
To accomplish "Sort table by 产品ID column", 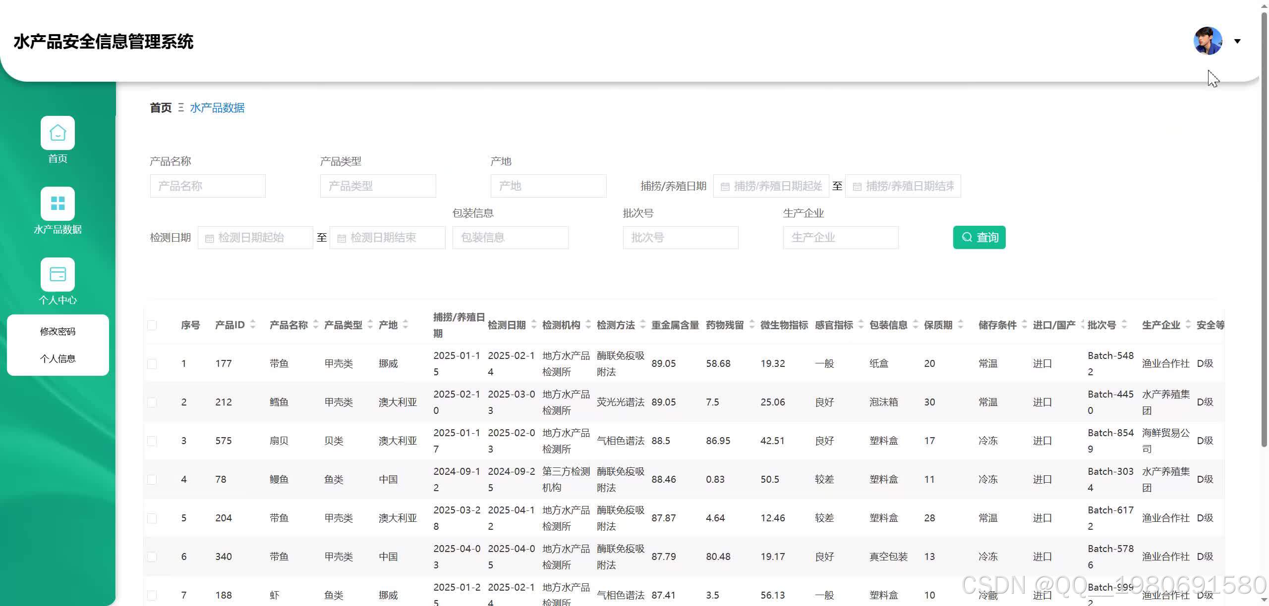I will coord(253,324).
